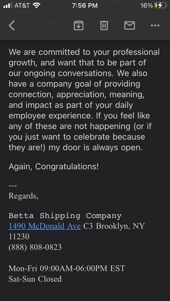
Task: Archive this email with the archive icon
Action: 79,25
